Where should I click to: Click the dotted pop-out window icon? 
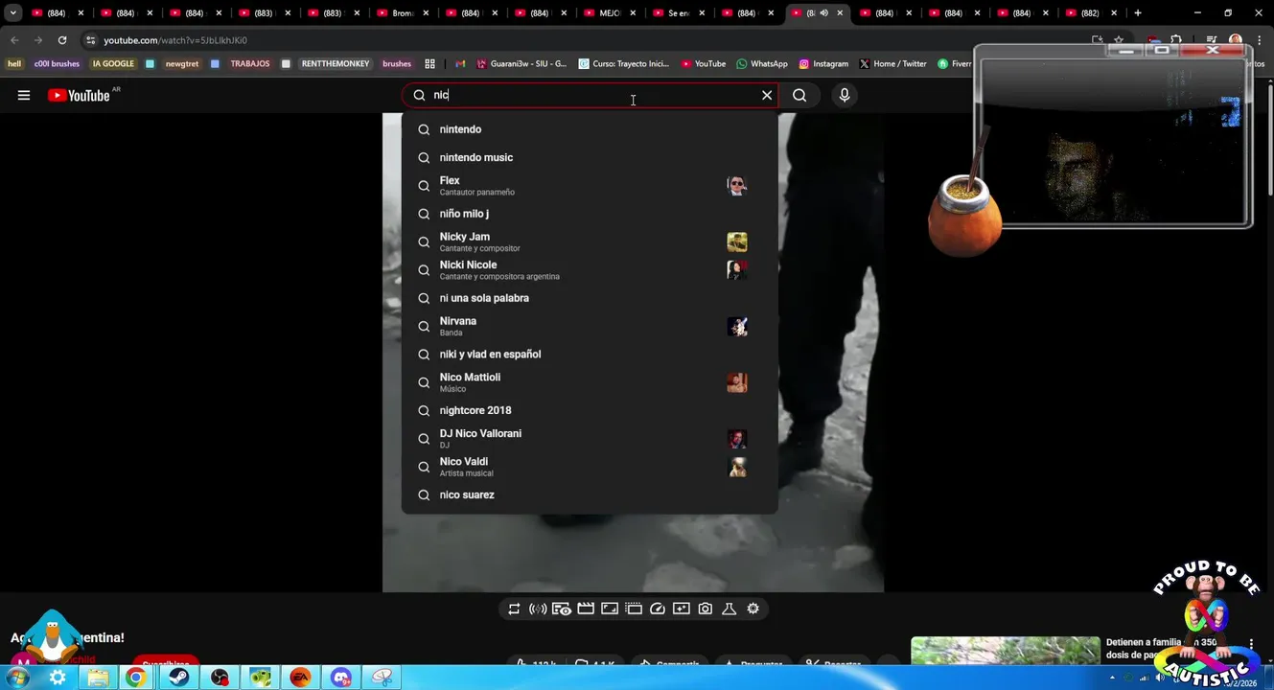click(x=634, y=609)
